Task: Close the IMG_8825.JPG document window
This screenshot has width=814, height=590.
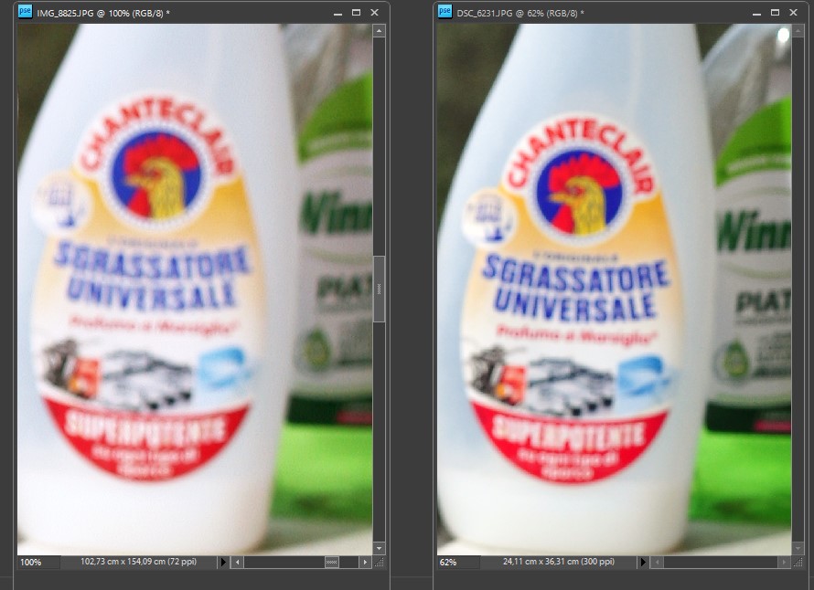Action: (374, 13)
